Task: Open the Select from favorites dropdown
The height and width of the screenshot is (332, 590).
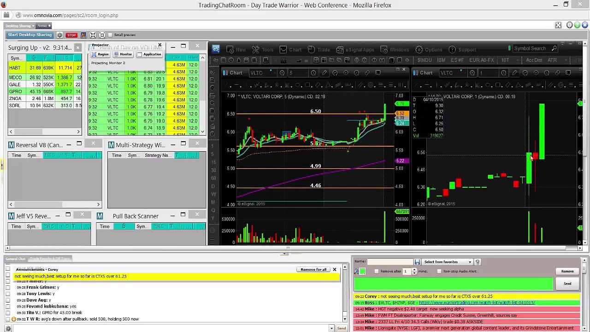Action: coord(448,262)
